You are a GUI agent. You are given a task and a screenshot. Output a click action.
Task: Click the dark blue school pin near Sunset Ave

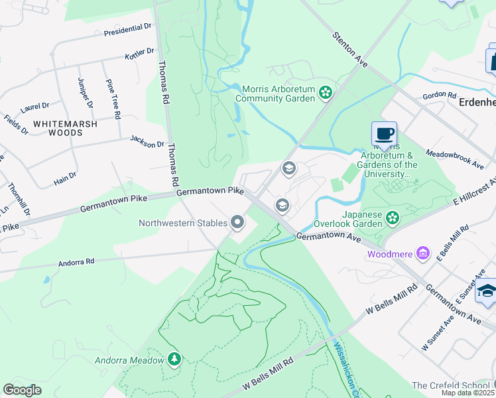[x=487, y=291]
